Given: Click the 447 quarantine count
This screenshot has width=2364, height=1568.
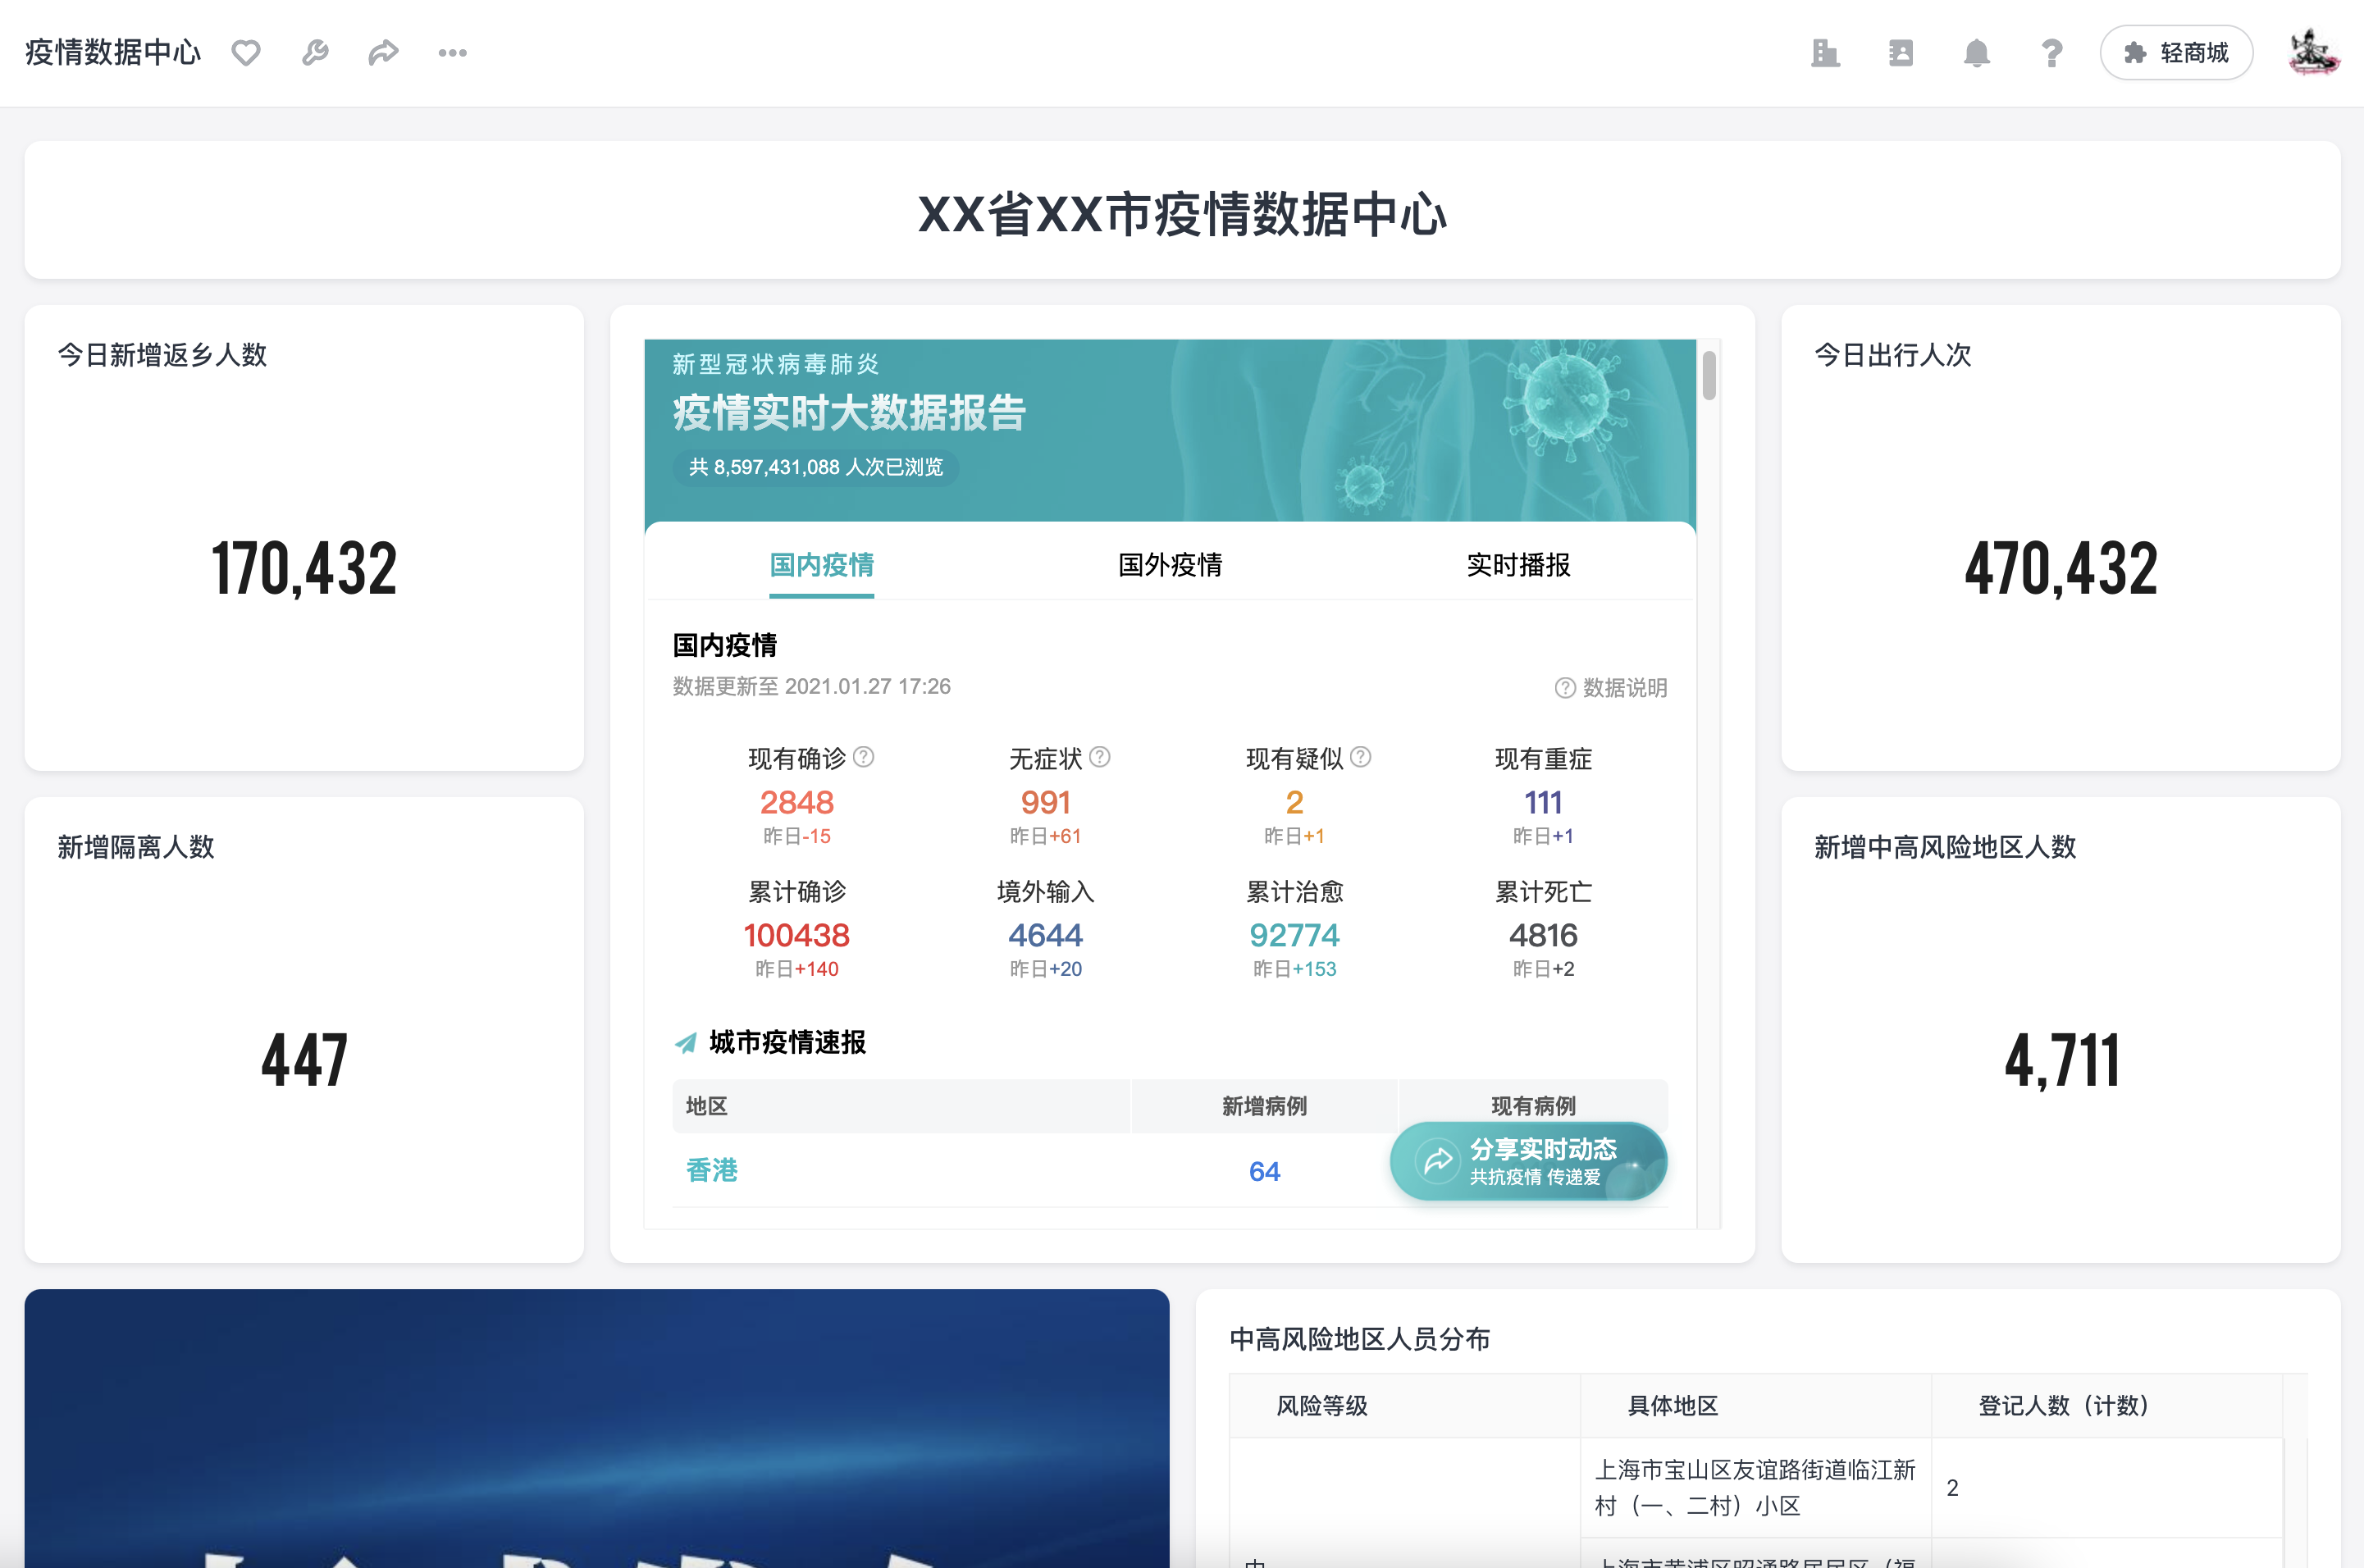Looking at the screenshot, I should coord(304,1060).
